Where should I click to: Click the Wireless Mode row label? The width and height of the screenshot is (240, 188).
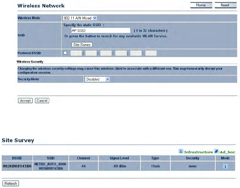pos(29,18)
